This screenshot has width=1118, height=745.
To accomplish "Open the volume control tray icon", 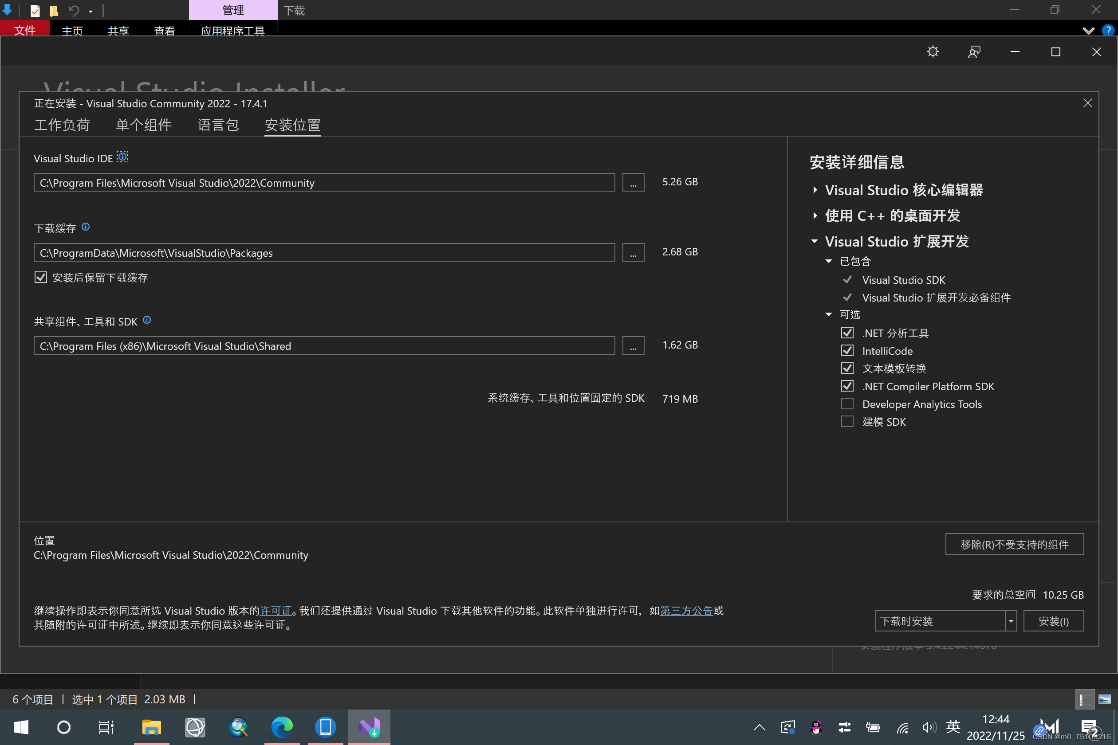I will 929,727.
